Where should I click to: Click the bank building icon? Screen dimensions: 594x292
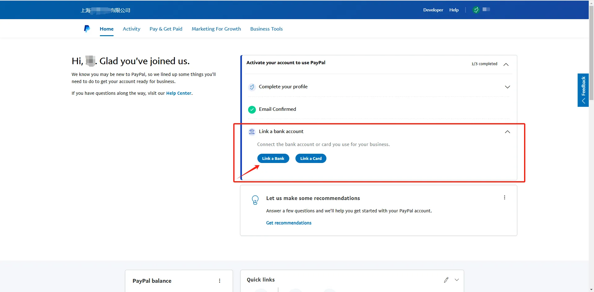252,132
